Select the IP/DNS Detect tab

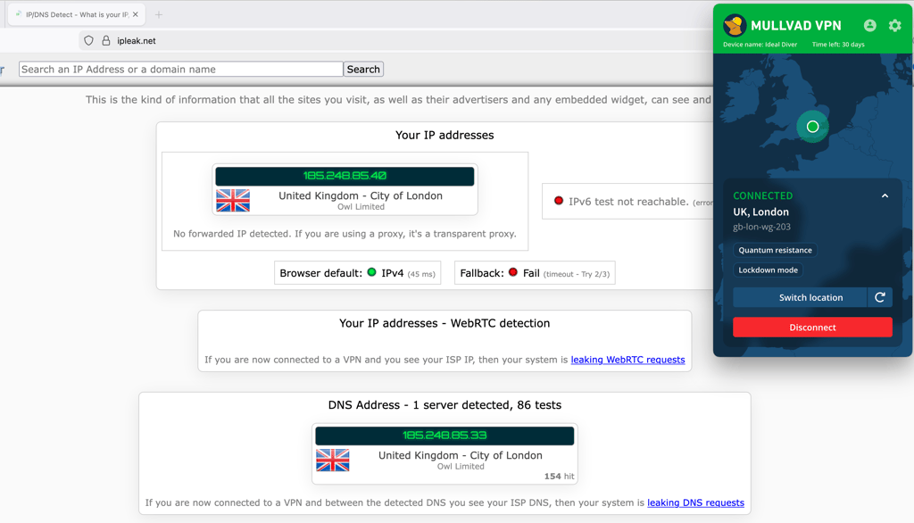(76, 14)
